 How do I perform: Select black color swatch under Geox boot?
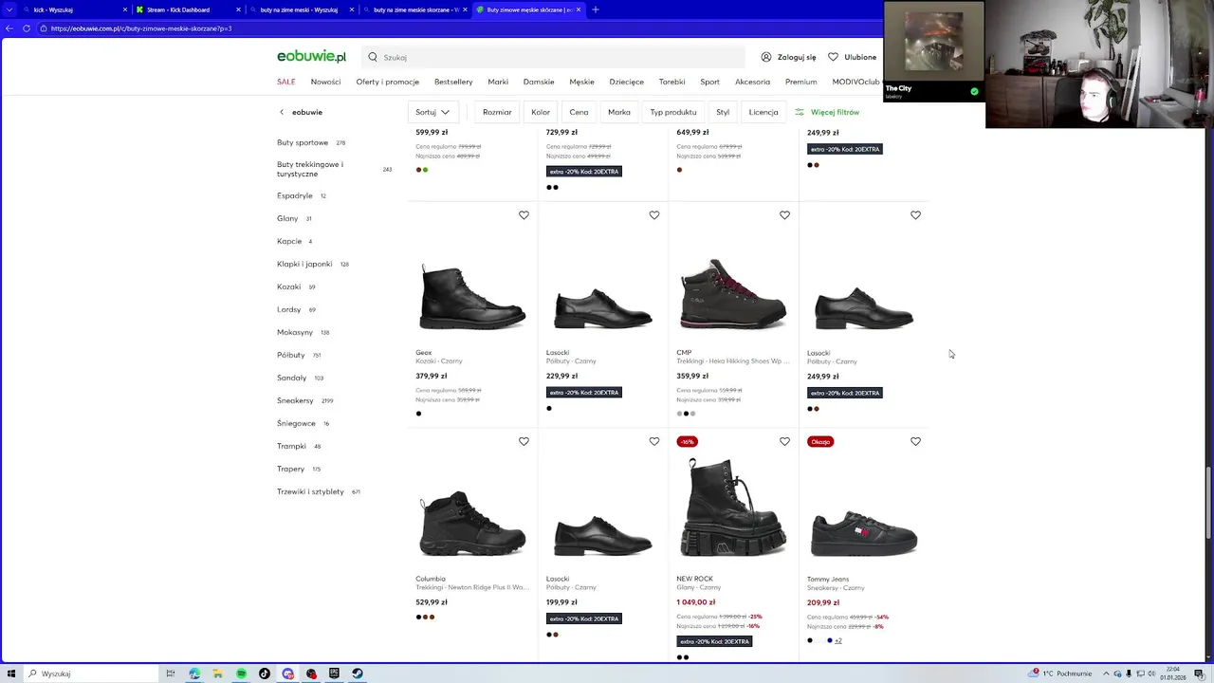tap(418, 414)
